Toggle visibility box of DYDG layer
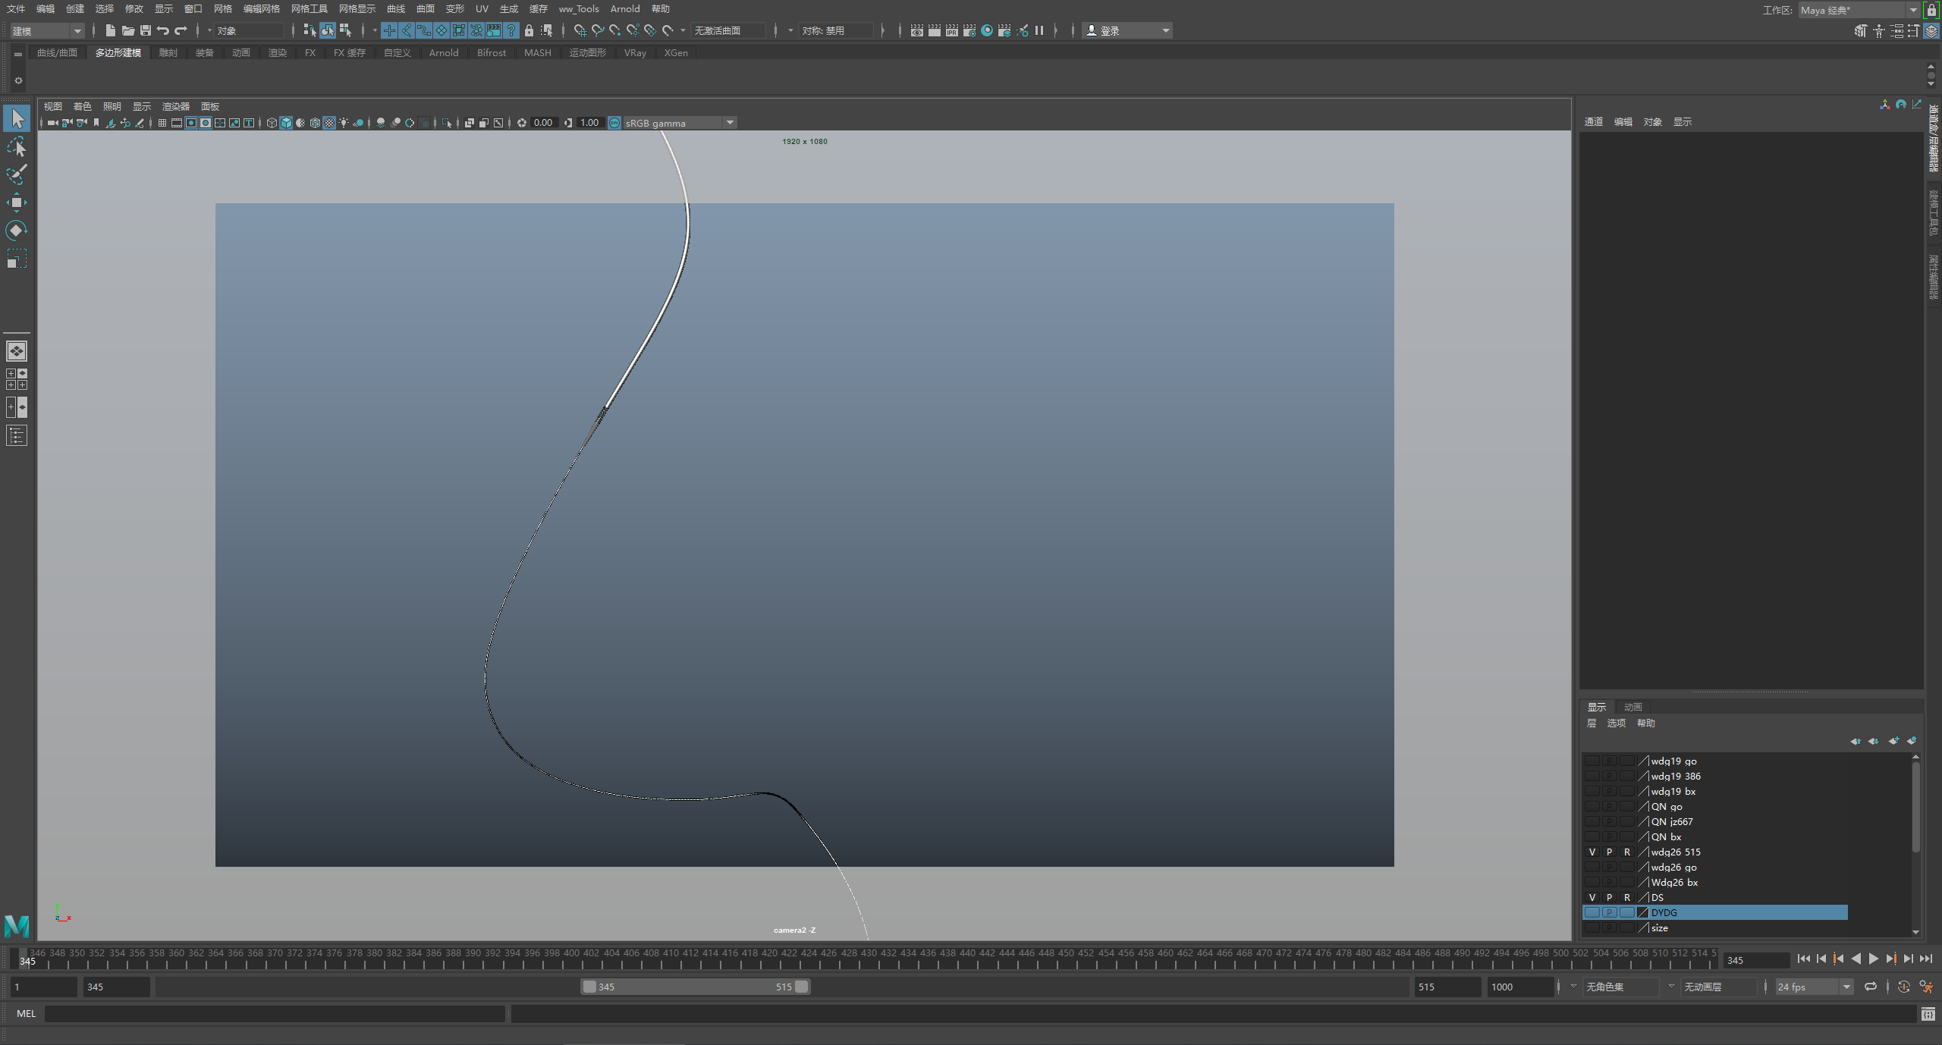Screen dimensions: 1942x1045 (1592, 912)
